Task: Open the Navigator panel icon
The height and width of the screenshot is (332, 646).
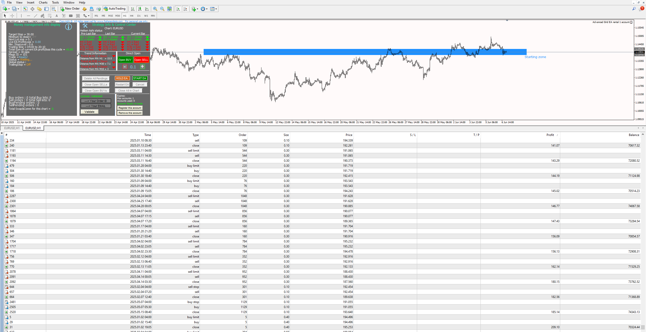Action: click(x=39, y=9)
